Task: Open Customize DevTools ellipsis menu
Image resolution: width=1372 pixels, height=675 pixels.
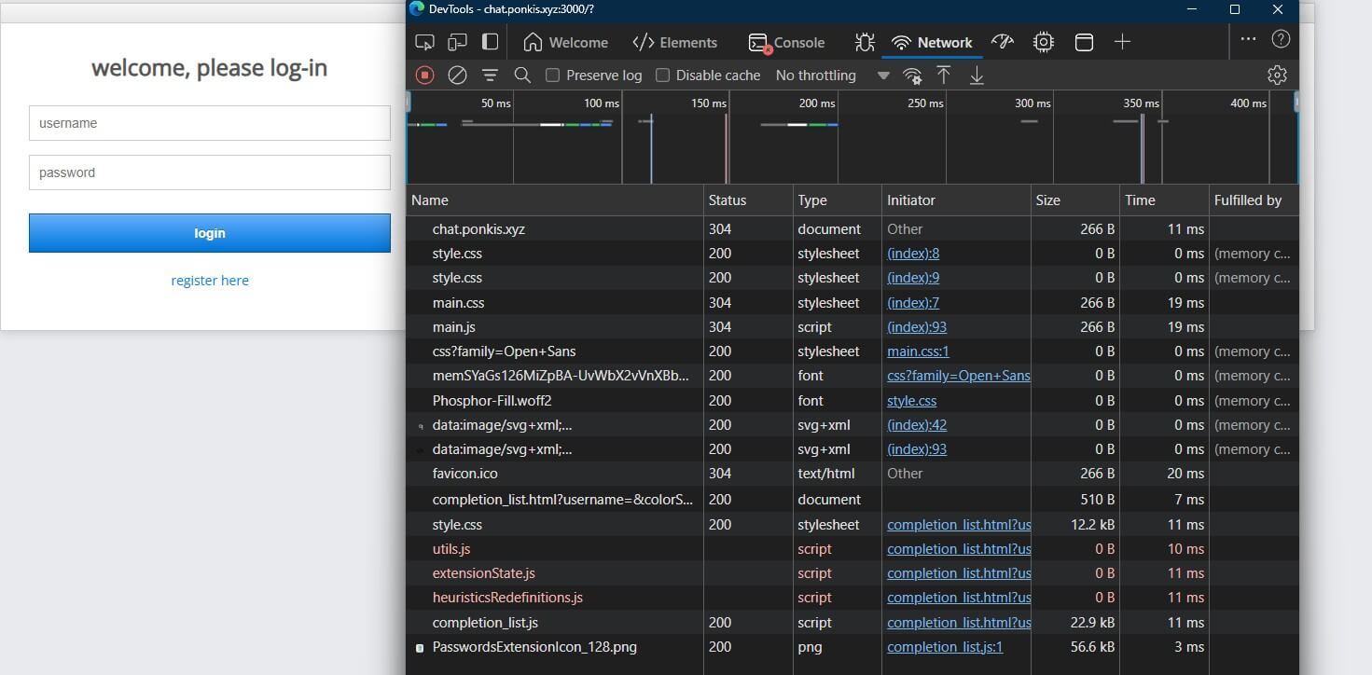Action: click(x=1248, y=39)
